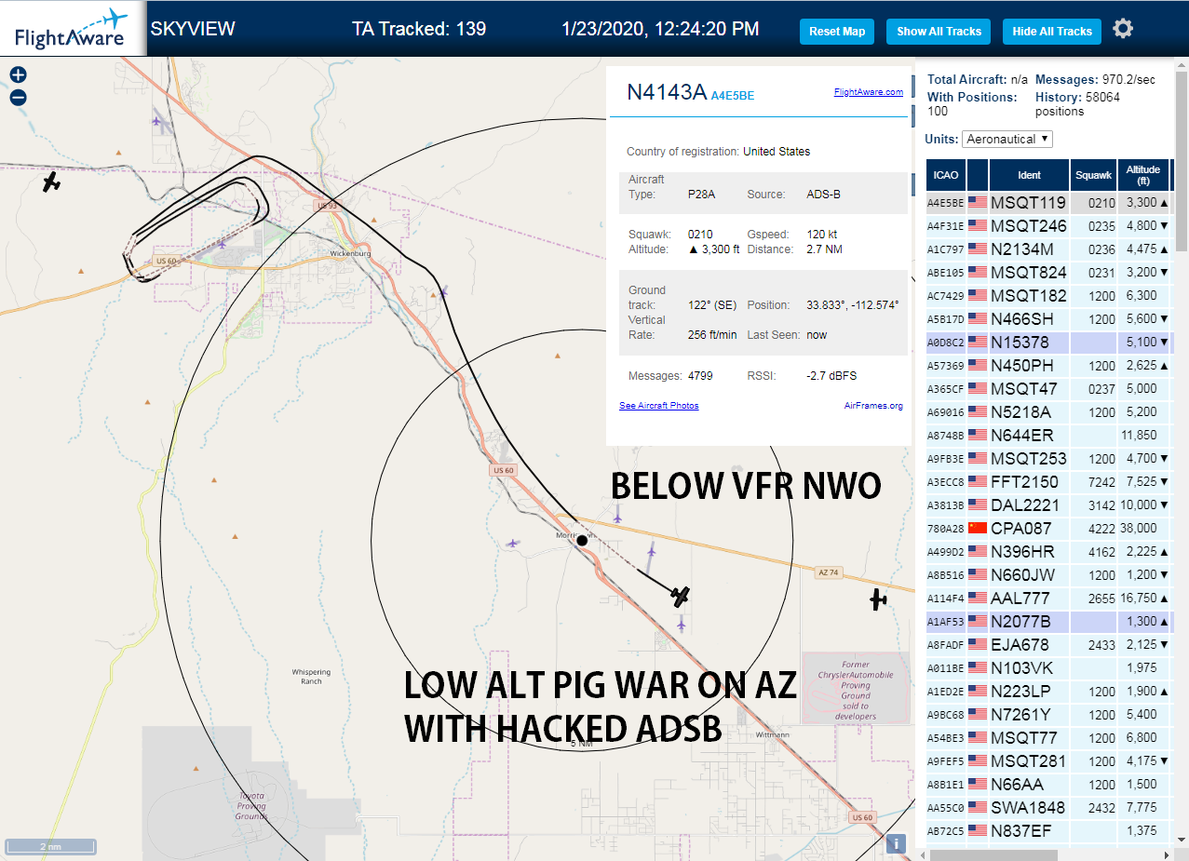The width and height of the screenshot is (1189, 861).
Task: Select the N450PH row
Action: pos(1048,365)
